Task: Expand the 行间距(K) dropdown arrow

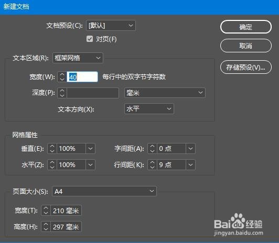Action: tap(190, 165)
